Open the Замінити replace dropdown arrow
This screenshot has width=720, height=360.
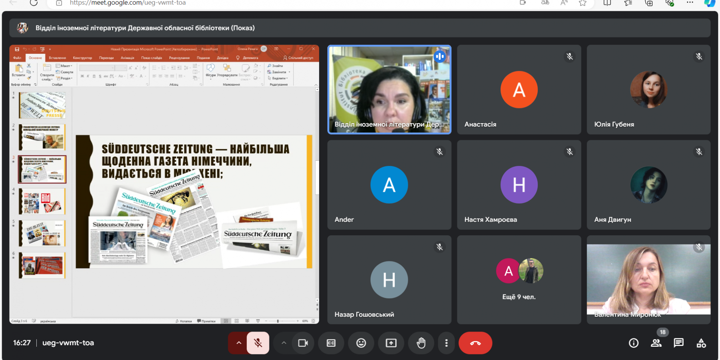pyautogui.click(x=289, y=72)
